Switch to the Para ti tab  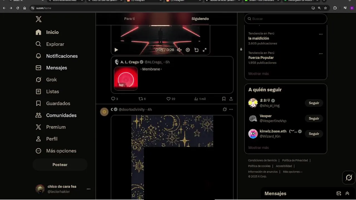[129, 19]
